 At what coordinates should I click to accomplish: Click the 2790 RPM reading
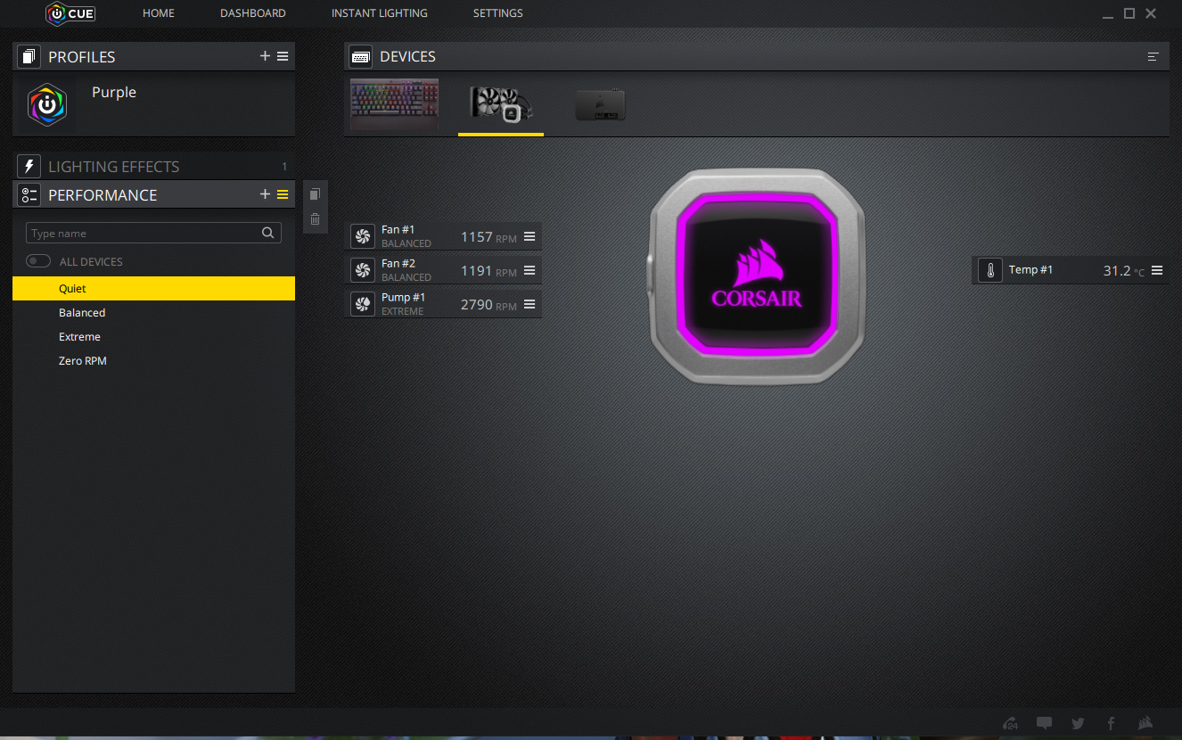[x=488, y=305]
